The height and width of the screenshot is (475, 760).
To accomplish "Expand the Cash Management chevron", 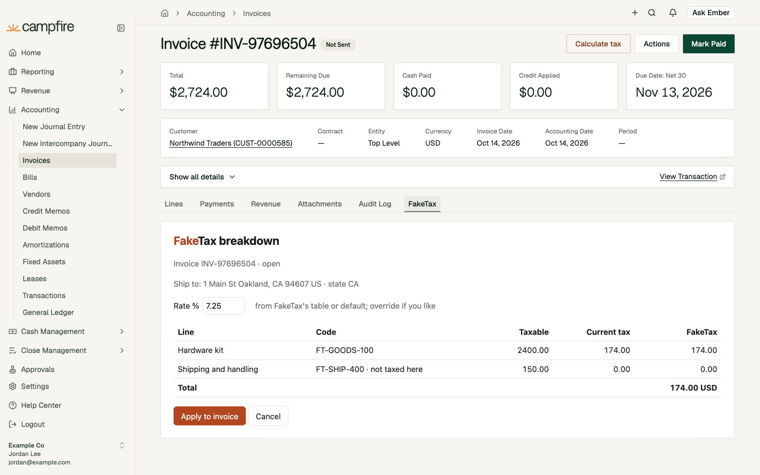I will coord(122,331).
